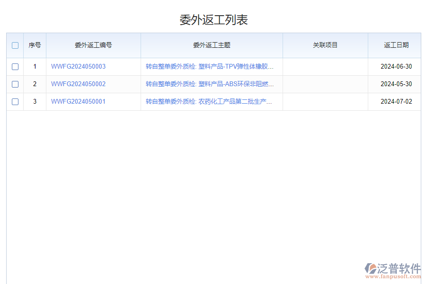Check the checkbox for row 3
Screen dimensions: 426x284
(x=15, y=101)
